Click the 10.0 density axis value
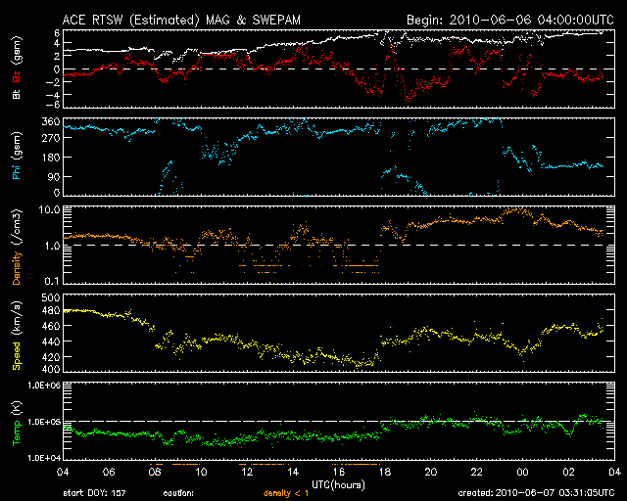The image size is (627, 501). coord(49,209)
